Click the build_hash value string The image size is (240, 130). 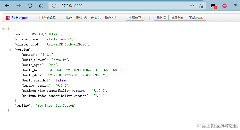[86, 70]
